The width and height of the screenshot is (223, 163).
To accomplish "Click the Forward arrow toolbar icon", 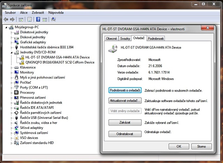I will tap(12, 19).
